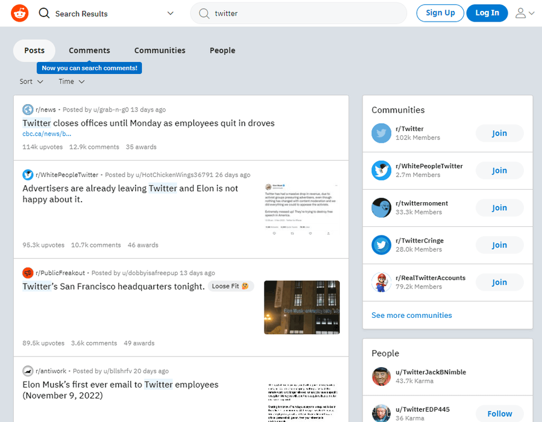Click the r/twittermoment community avatar
The height and width of the screenshot is (422, 542).
point(381,208)
